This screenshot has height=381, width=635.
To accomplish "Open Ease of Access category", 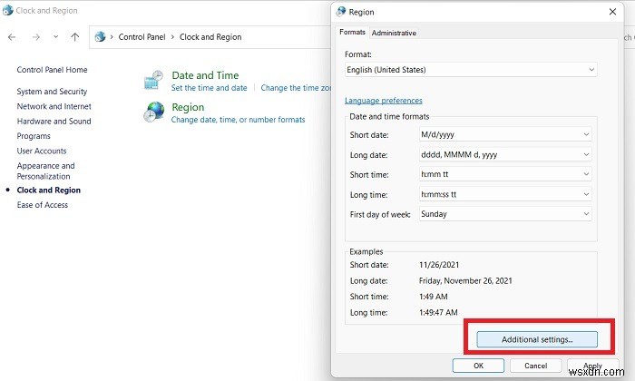I will [42, 205].
